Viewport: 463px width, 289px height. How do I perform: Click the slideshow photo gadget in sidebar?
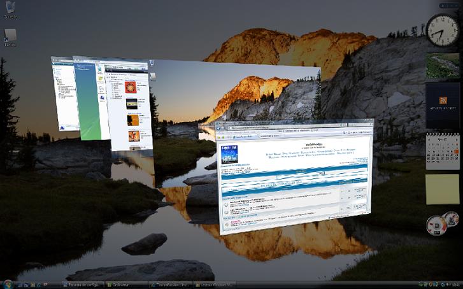(x=443, y=66)
